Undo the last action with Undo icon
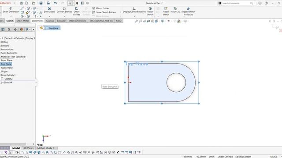The width and height of the screenshot is (282, 158). coord(56,3)
